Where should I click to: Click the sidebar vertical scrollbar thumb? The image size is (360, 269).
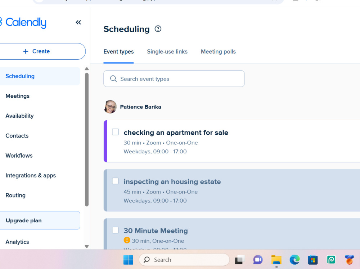click(86, 140)
